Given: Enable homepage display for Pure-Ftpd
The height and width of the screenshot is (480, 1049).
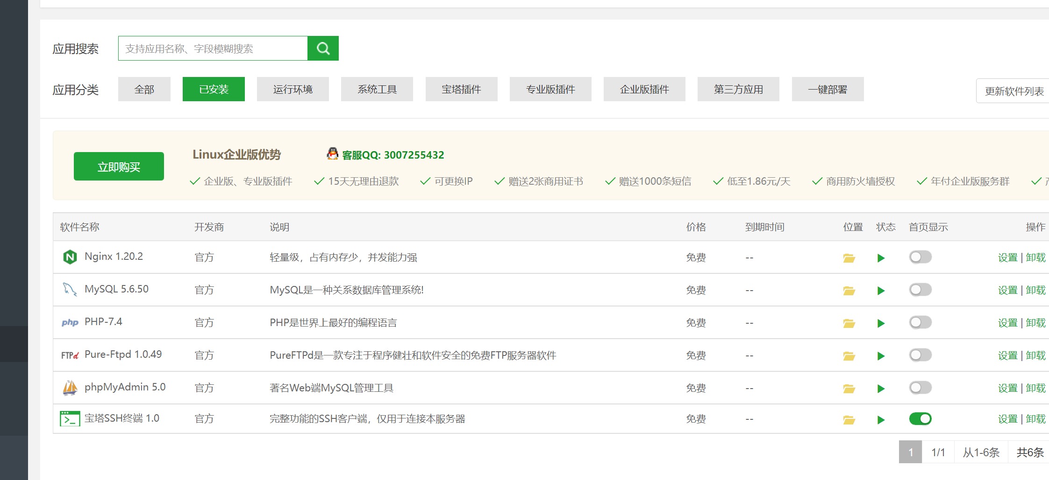Looking at the screenshot, I should click(x=920, y=355).
